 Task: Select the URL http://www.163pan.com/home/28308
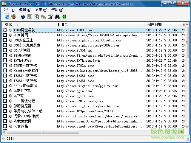point(86,111)
